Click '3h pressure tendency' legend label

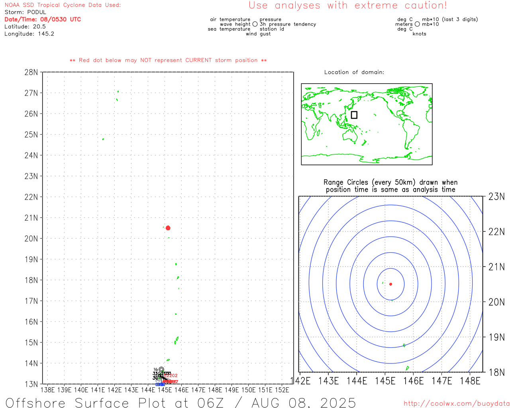[x=288, y=24]
